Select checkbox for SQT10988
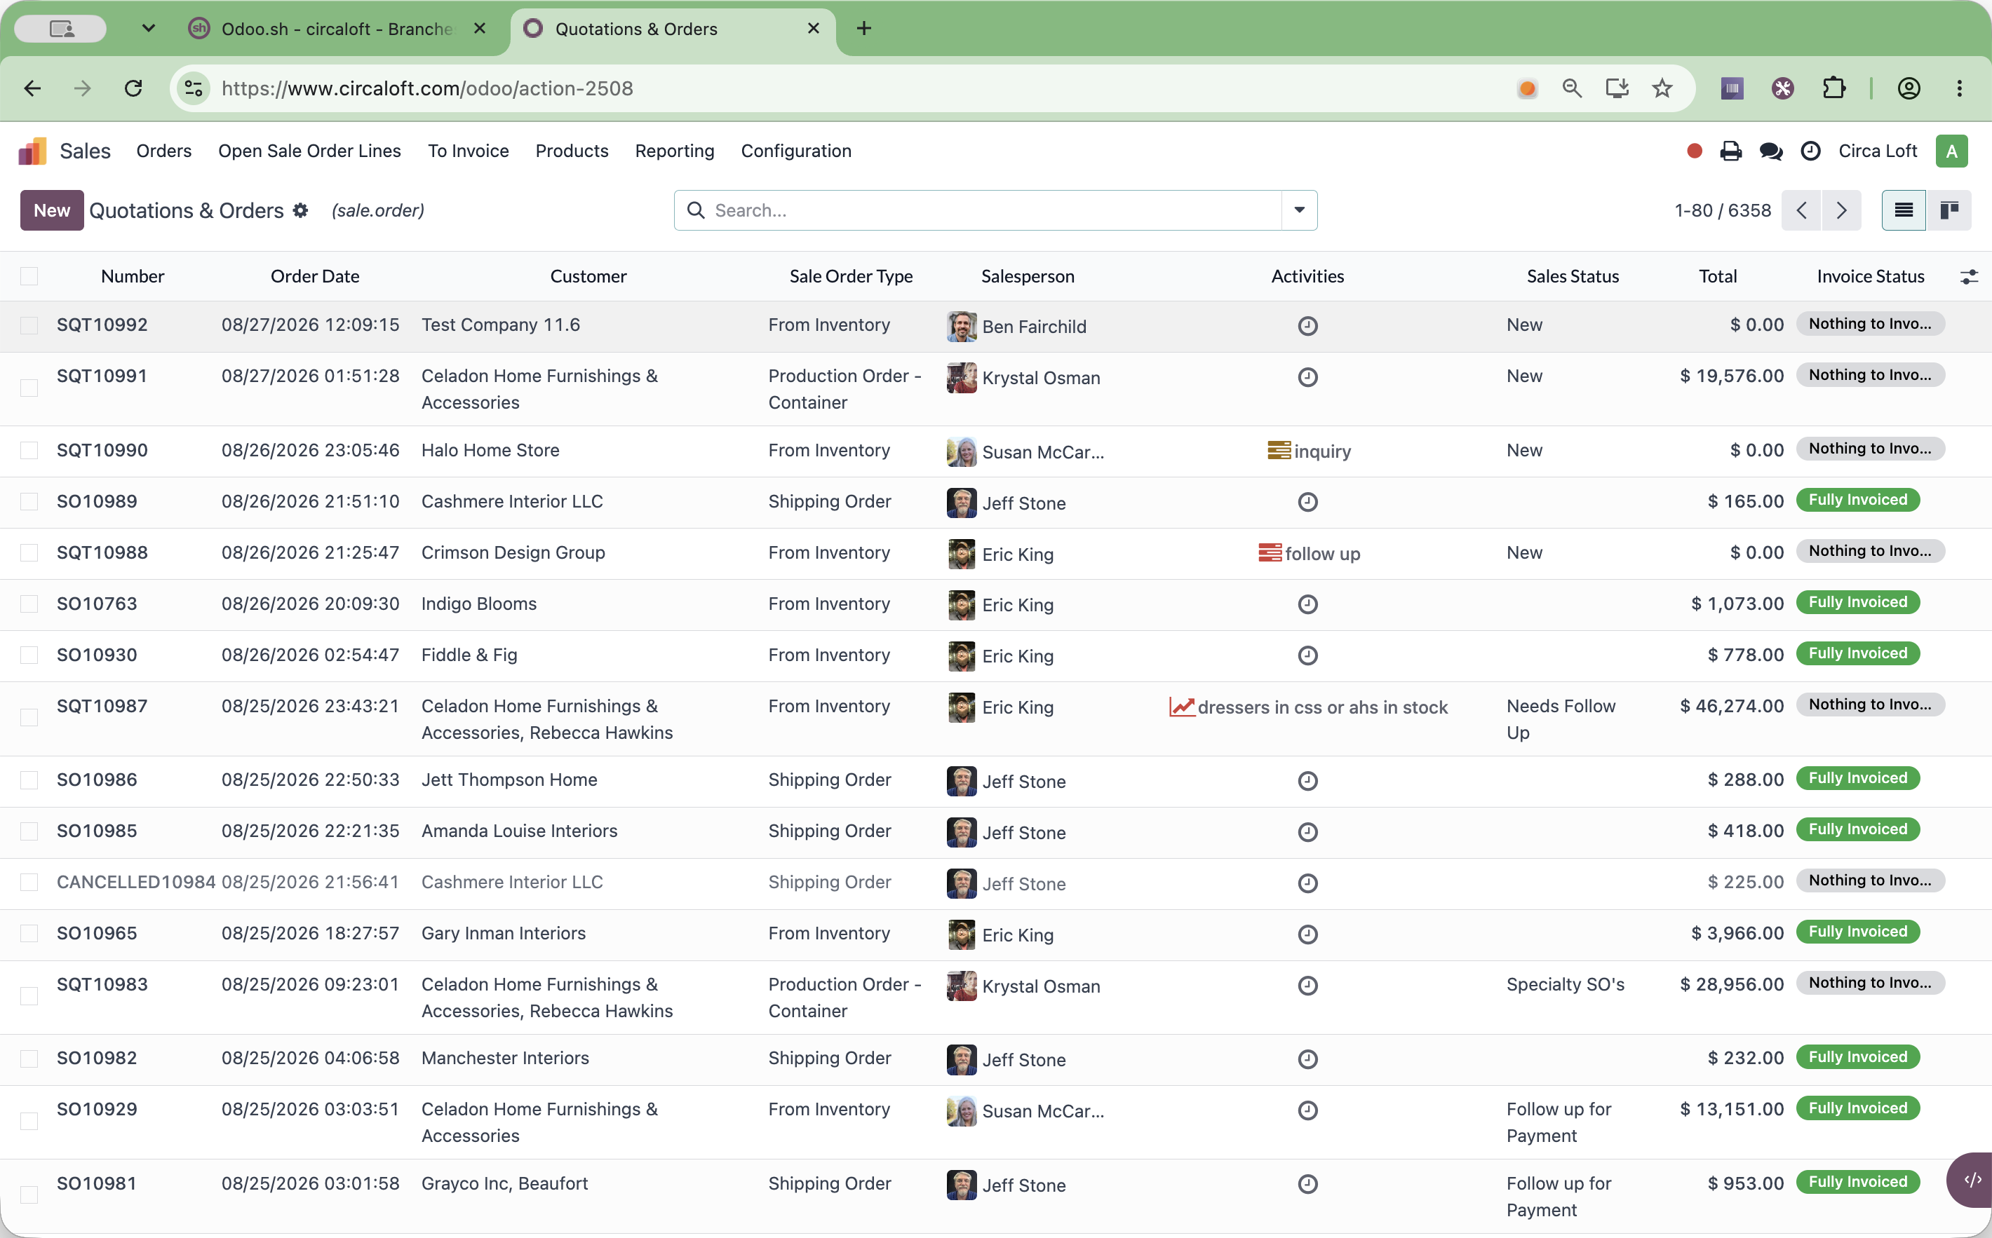 click(29, 552)
